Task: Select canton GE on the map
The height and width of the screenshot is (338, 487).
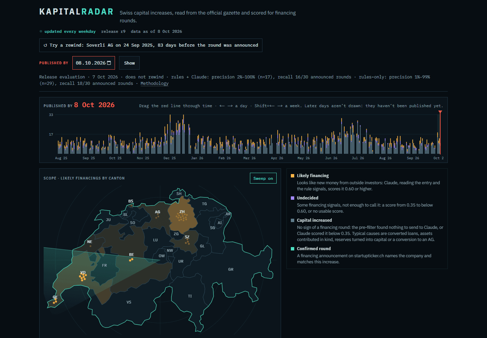Action: click(55, 297)
